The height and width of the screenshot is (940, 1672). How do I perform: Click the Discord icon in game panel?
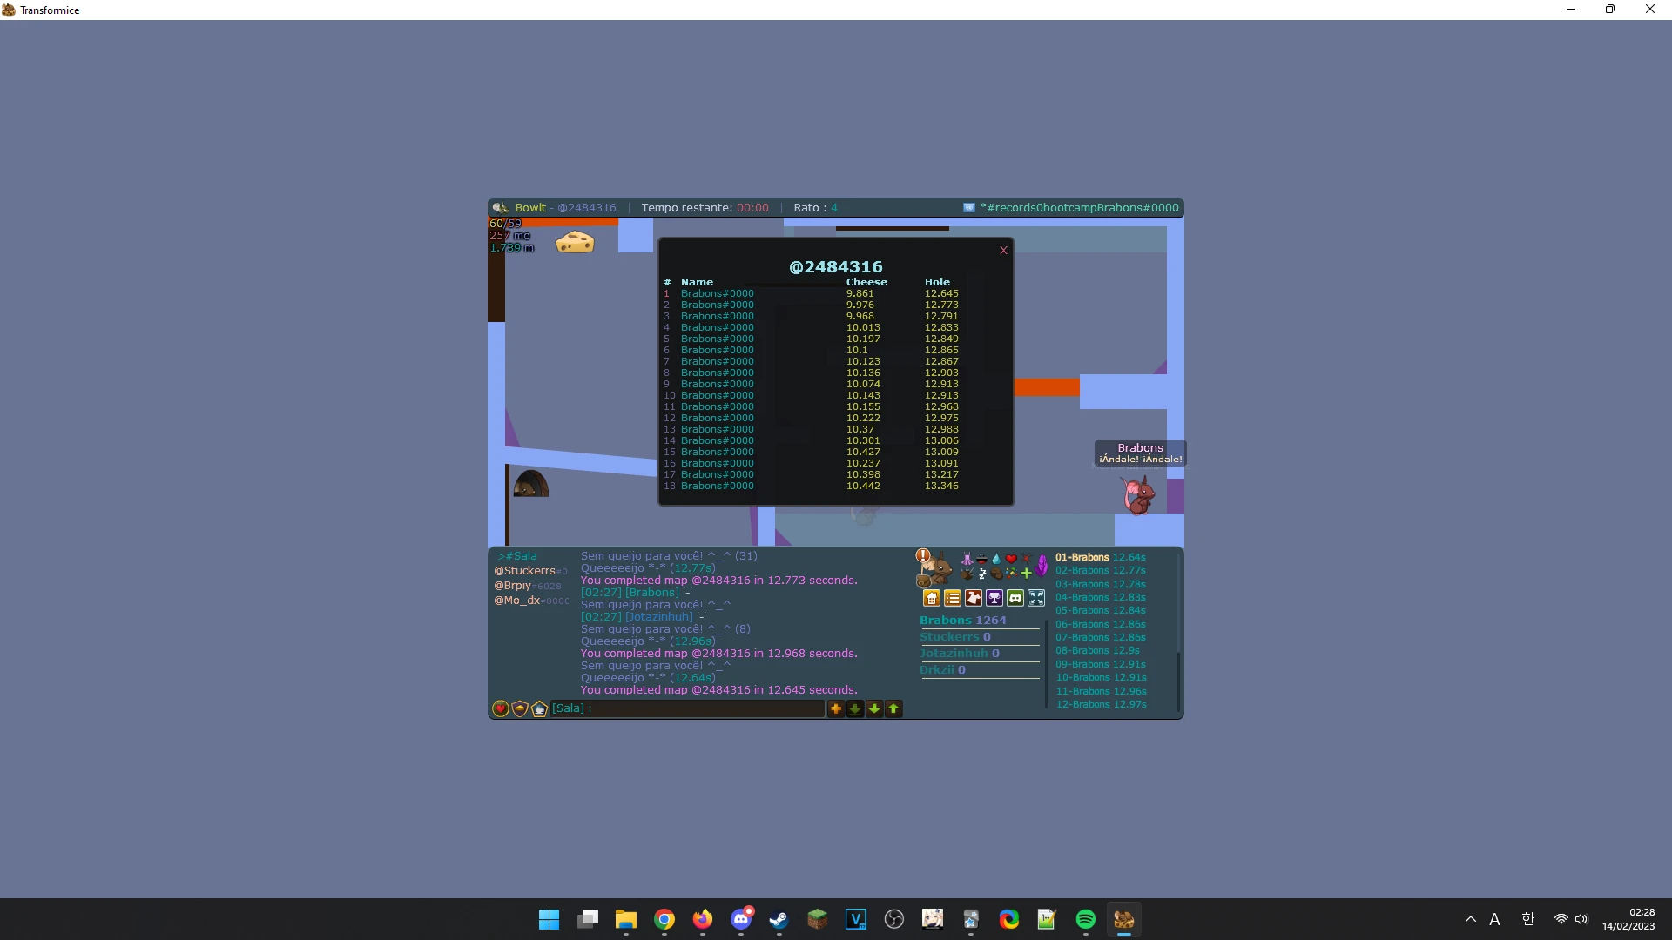pyautogui.click(x=1015, y=598)
